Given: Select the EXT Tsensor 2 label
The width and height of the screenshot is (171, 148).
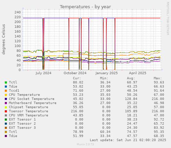Looking at the screenshot, I should pyautogui.click(x=22, y=124).
